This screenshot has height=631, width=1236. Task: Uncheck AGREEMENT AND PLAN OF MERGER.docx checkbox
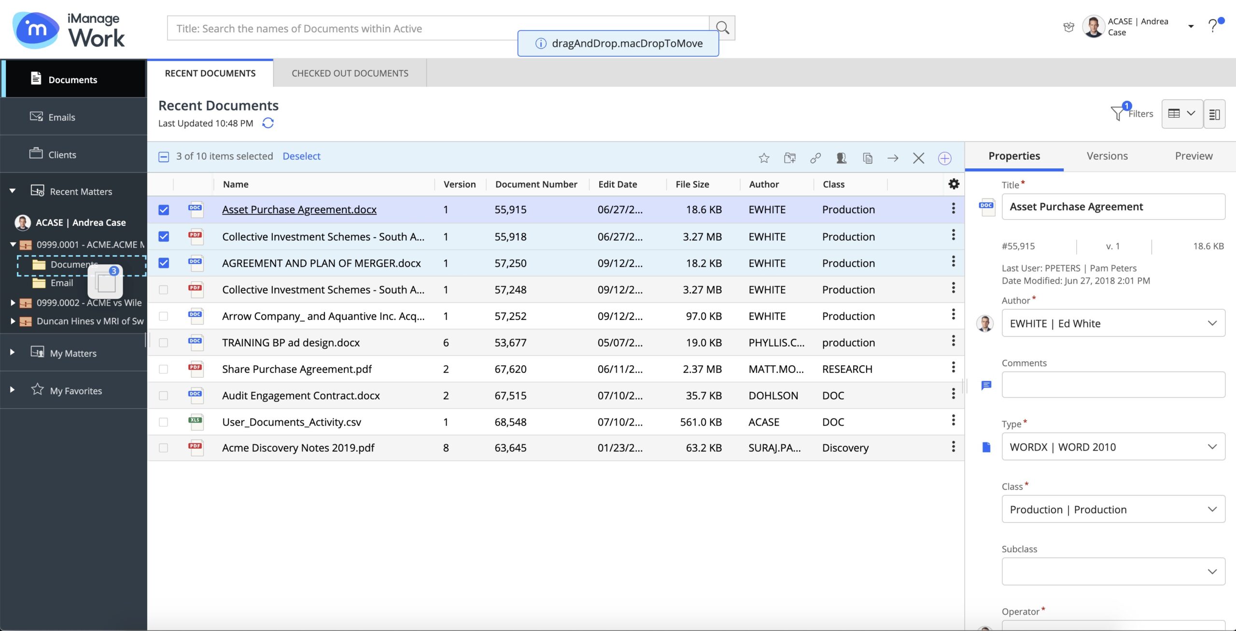coord(164,263)
